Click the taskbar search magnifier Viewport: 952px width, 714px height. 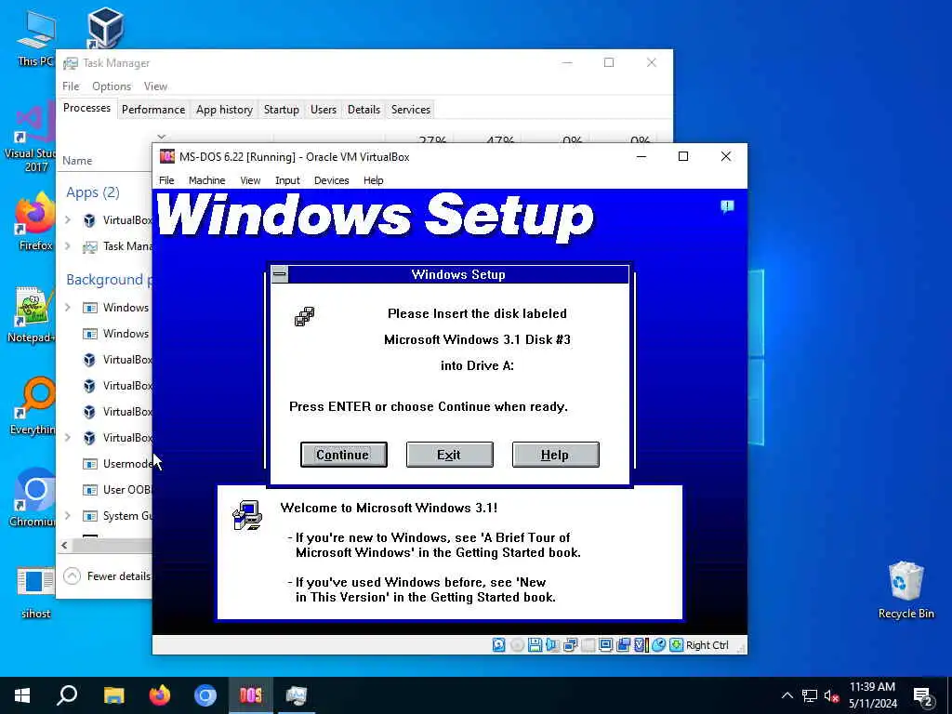click(67, 695)
